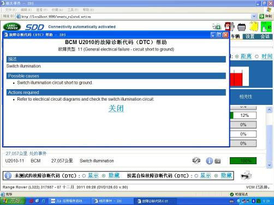Viewport: 274px width, 205px height.
Task: Click the Actions required section header
Action: pos(116,92)
